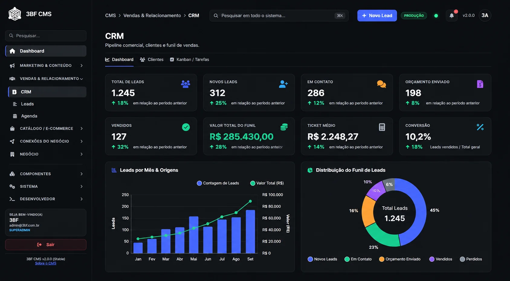Click the Total de Leads people icon

click(186, 84)
